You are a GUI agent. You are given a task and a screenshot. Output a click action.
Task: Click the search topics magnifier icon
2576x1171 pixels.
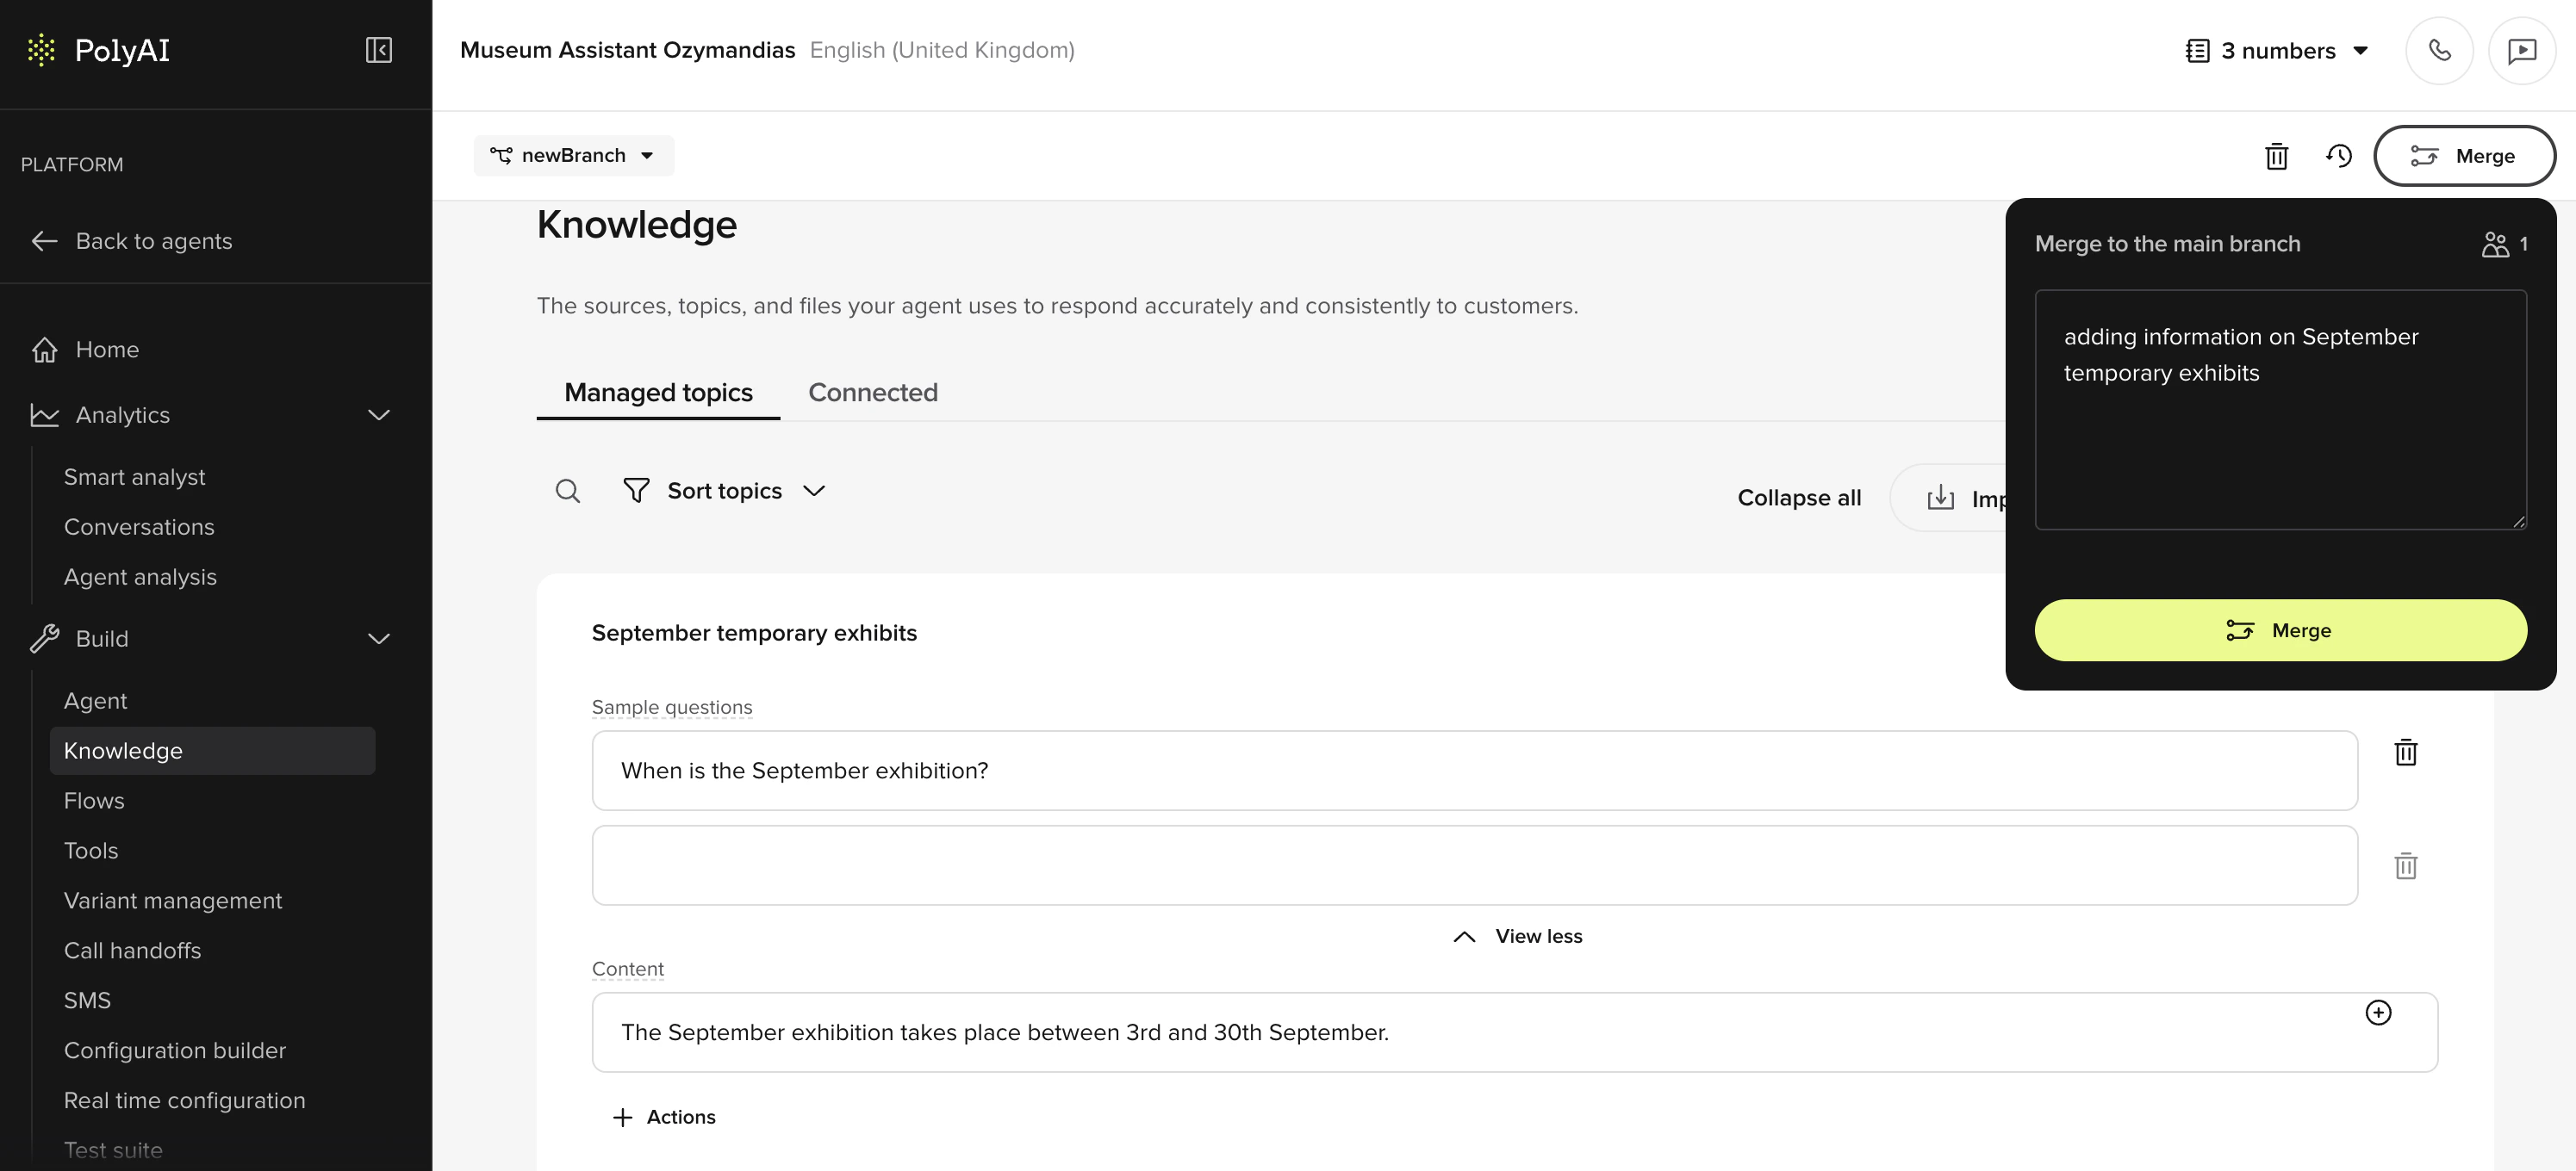click(x=567, y=491)
